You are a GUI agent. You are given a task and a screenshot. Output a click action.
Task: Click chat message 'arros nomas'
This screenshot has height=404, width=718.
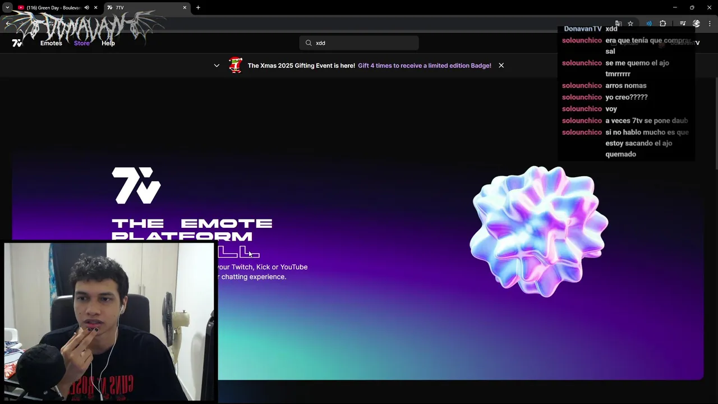click(x=626, y=85)
